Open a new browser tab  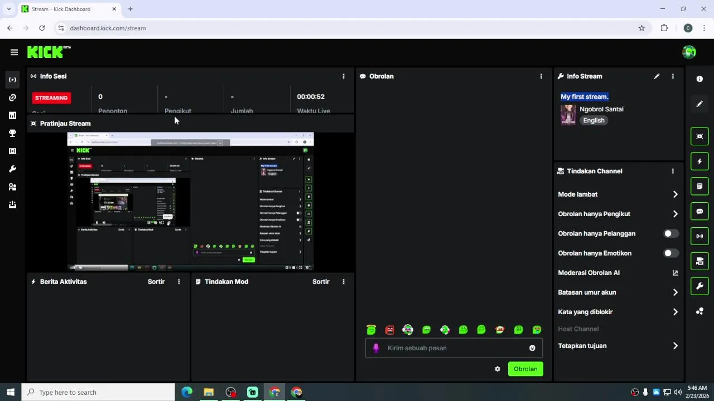pos(130,9)
